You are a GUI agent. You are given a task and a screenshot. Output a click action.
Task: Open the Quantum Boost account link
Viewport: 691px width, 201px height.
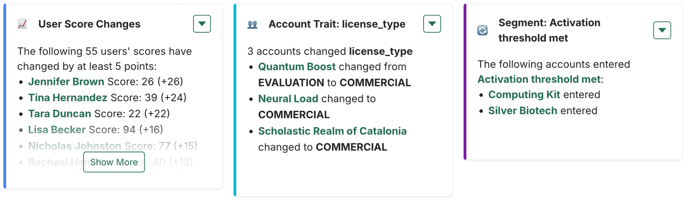coord(297,67)
